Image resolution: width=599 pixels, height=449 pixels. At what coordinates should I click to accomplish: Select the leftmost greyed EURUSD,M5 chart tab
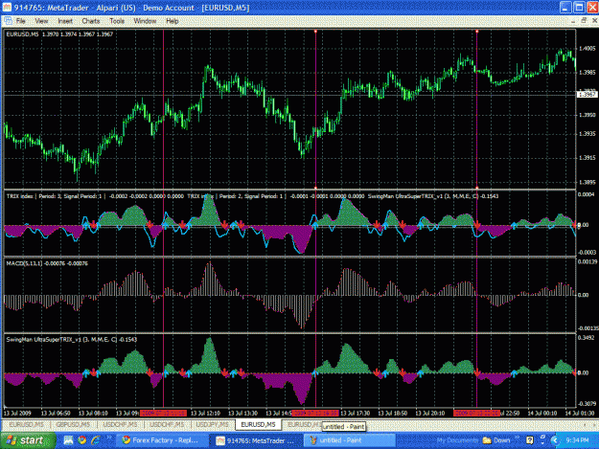pos(27,424)
